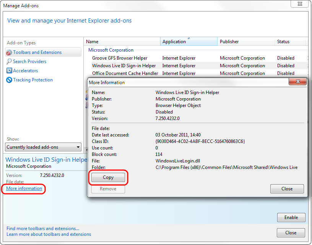Click the More Information dialog title bar
This screenshot has height=245, width=312.
click(x=188, y=82)
